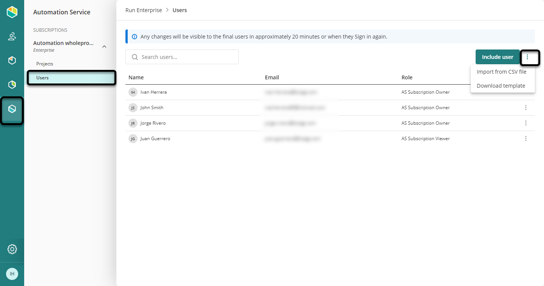Open Projects in the subscription tree

(x=45, y=64)
